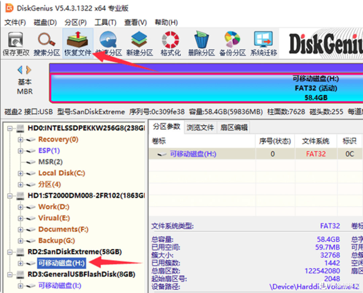
Task: Expand the Work(D:) partition node
Action: [x=21, y=207]
